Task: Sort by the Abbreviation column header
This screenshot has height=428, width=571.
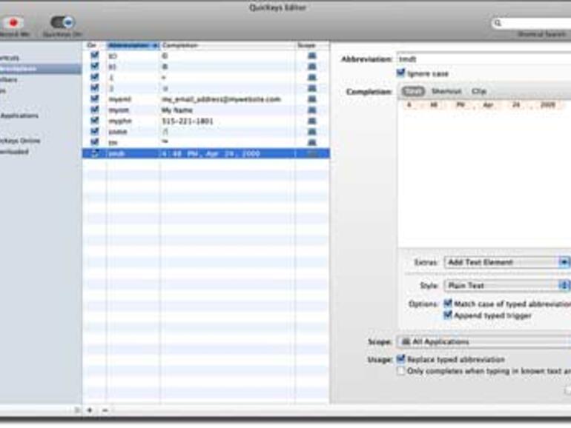Action: 133,45
